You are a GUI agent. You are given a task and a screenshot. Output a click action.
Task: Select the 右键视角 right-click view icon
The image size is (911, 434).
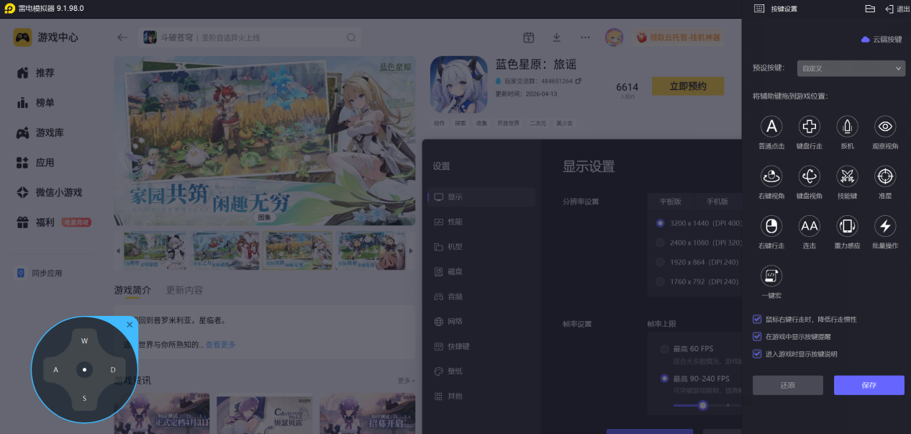pyautogui.click(x=771, y=176)
